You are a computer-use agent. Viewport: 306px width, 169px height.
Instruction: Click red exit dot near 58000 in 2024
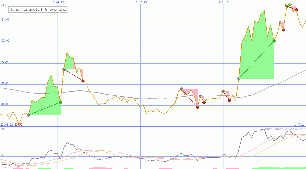click(283, 30)
